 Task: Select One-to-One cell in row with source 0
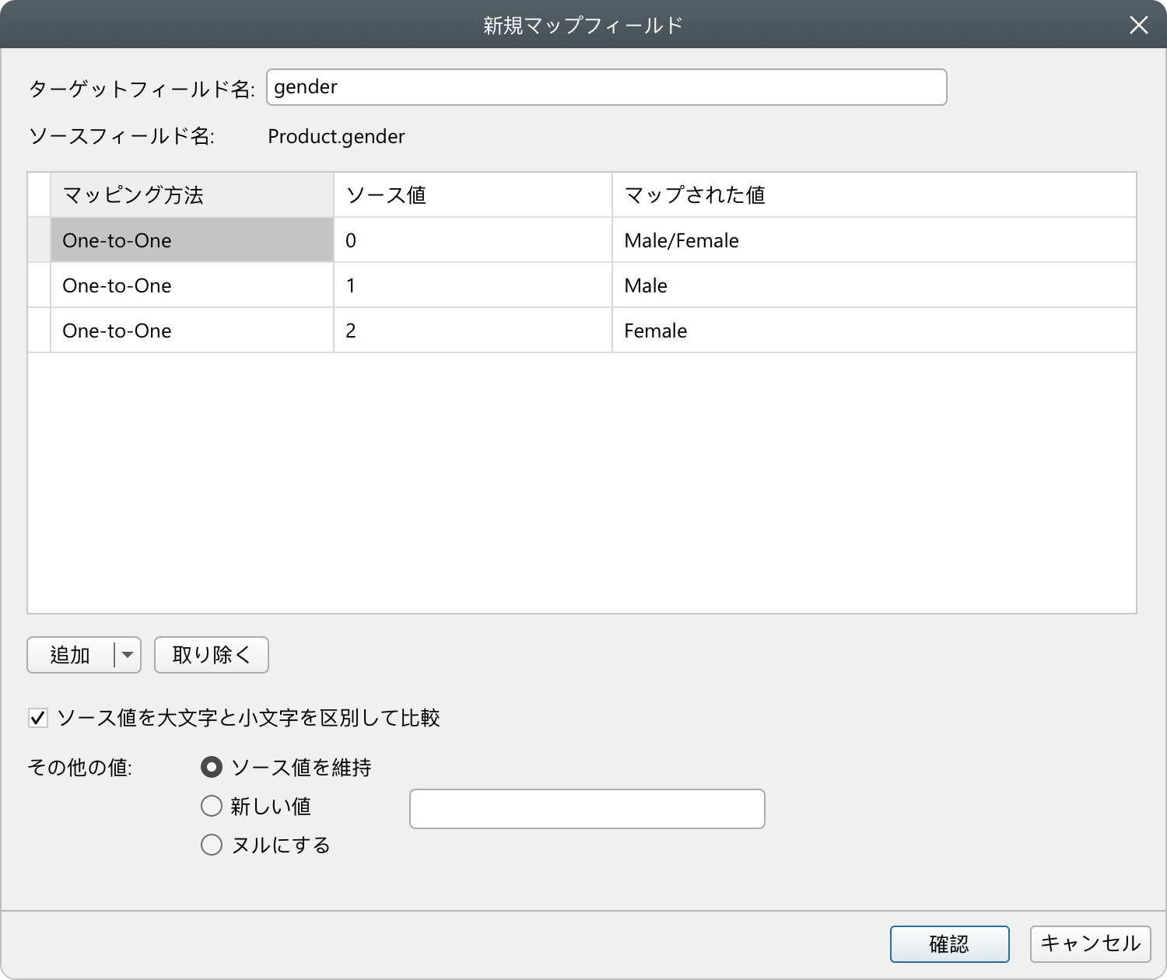192,240
